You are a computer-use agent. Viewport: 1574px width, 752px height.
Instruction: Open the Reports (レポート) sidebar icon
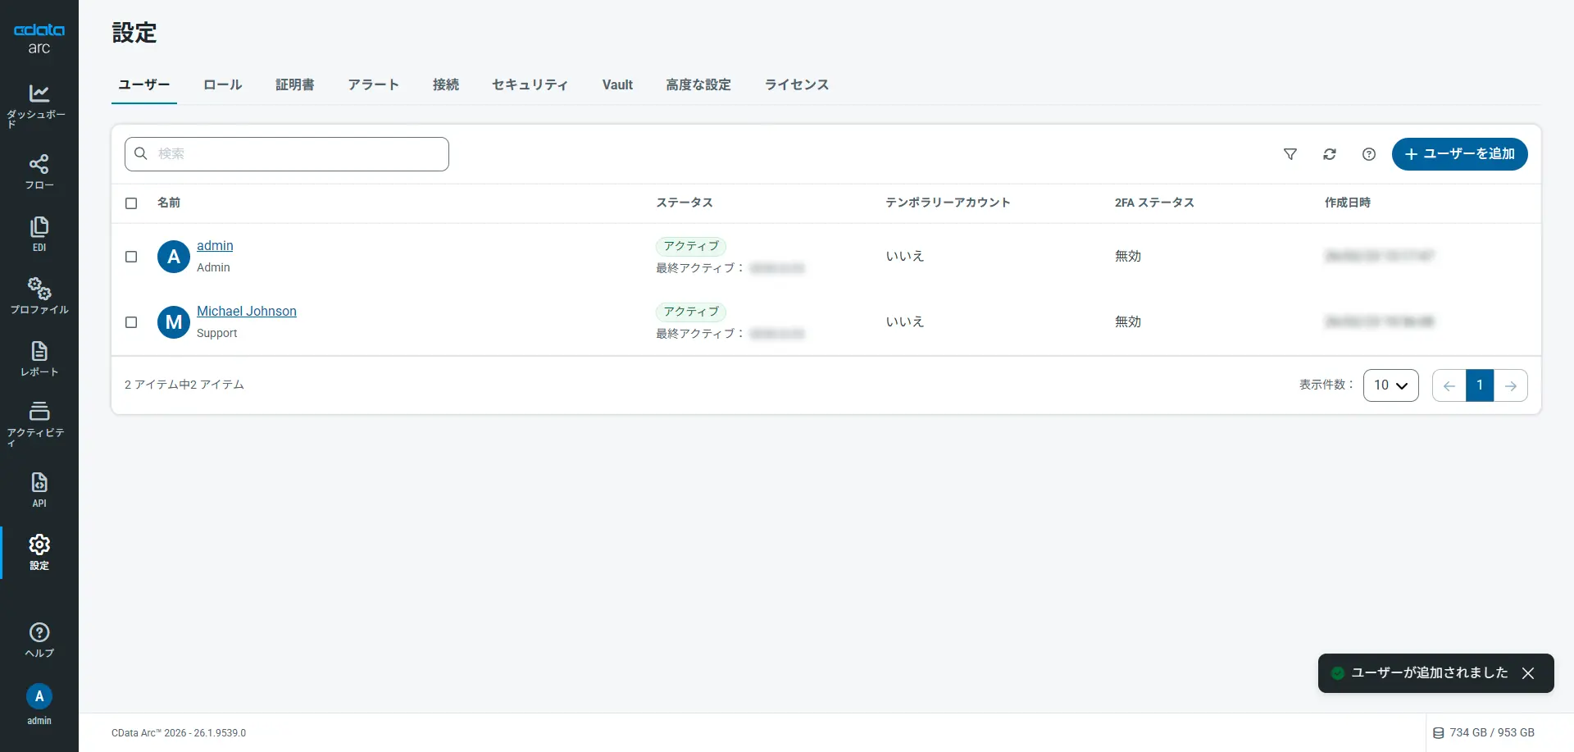pos(39,352)
